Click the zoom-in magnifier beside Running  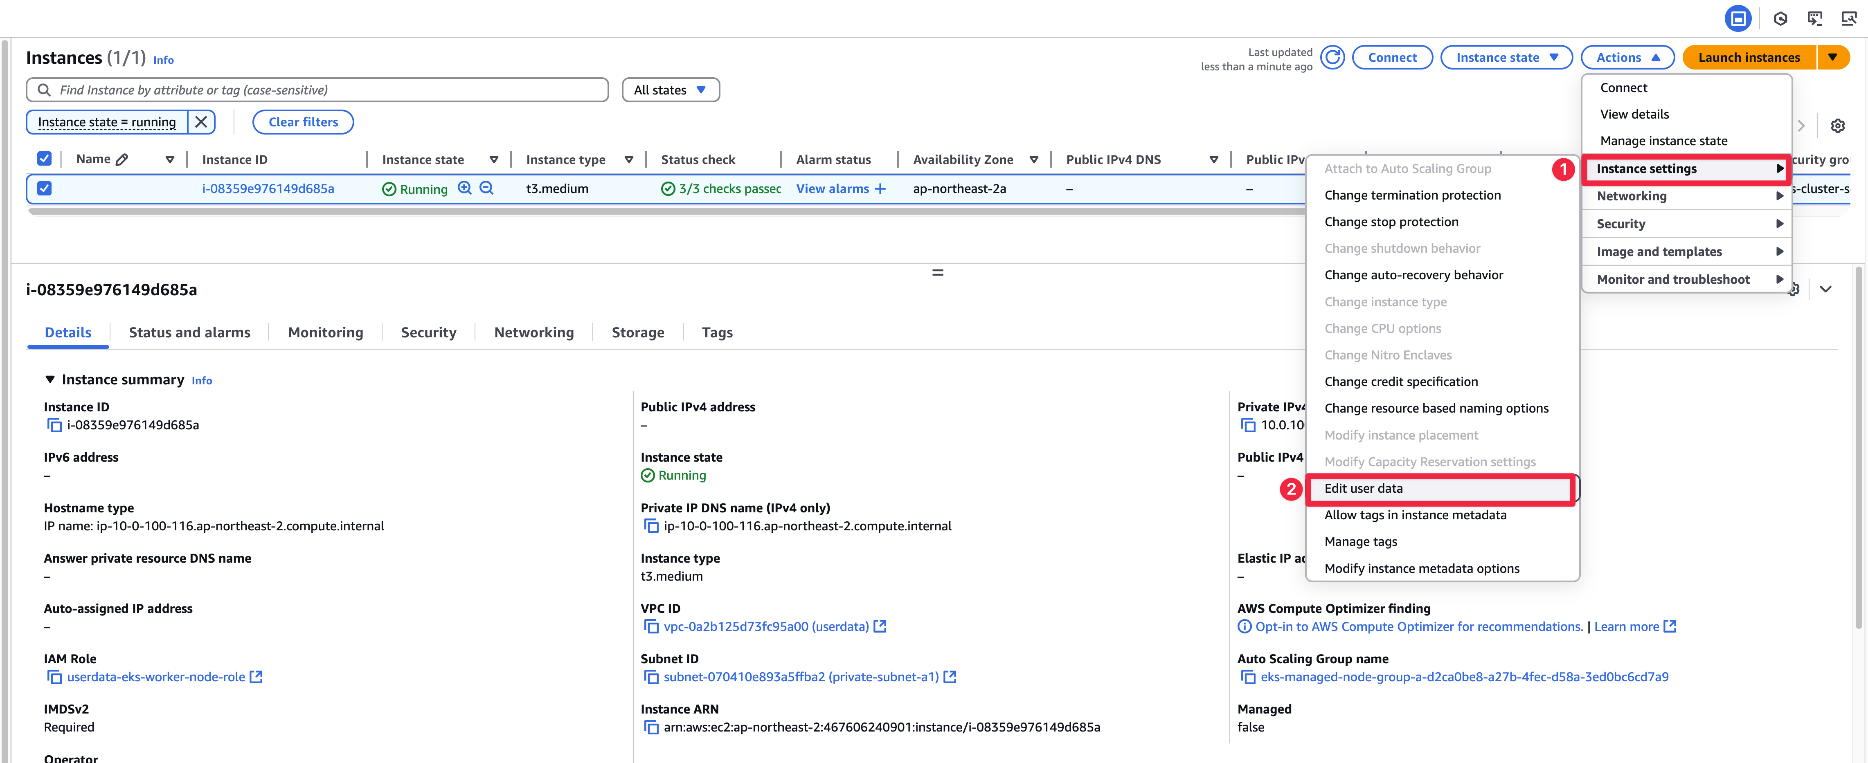465,189
